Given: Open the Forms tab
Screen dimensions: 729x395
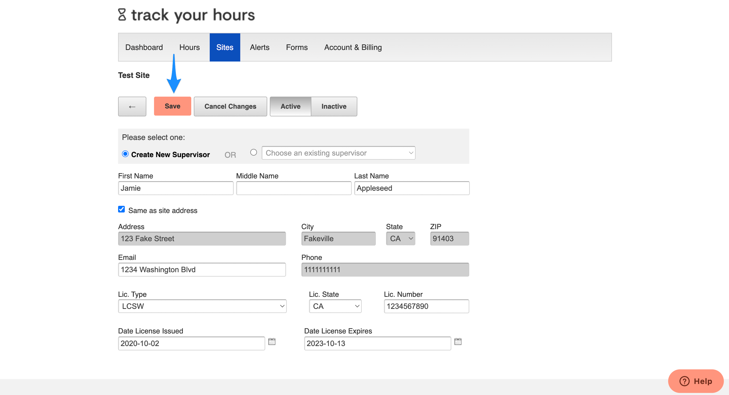Looking at the screenshot, I should tap(297, 48).
